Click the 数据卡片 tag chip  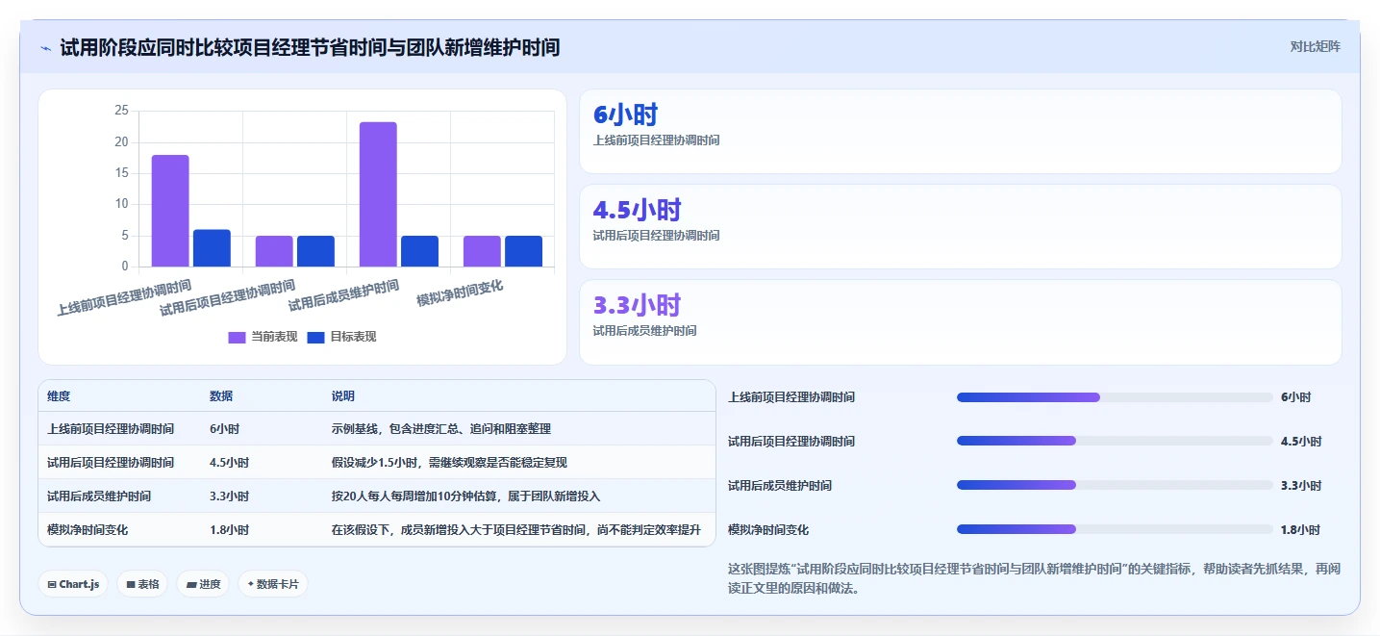273,584
